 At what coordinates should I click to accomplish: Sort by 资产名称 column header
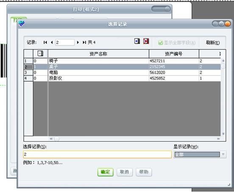(98, 54)
